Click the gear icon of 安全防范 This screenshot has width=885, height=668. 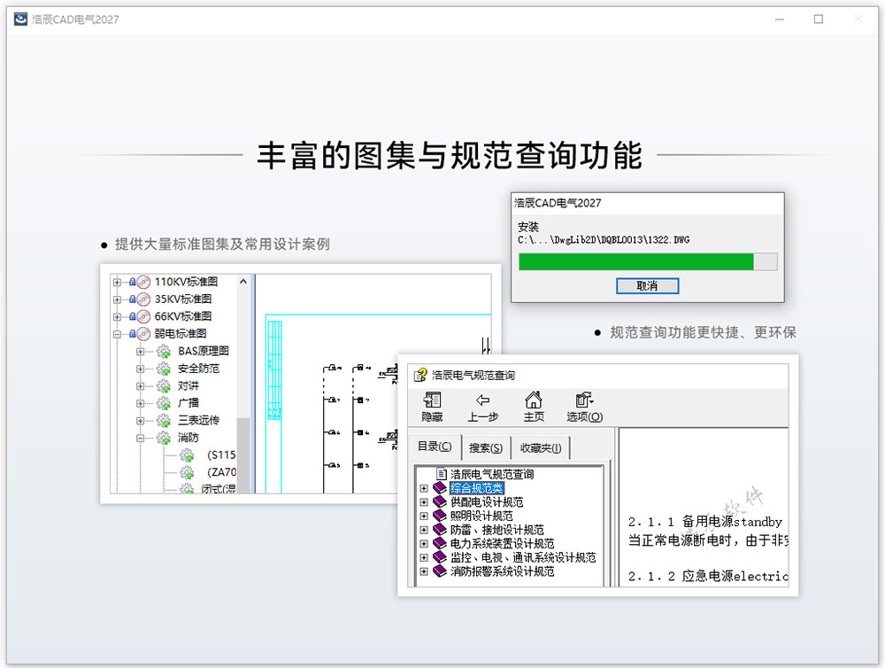pos(164,369)
